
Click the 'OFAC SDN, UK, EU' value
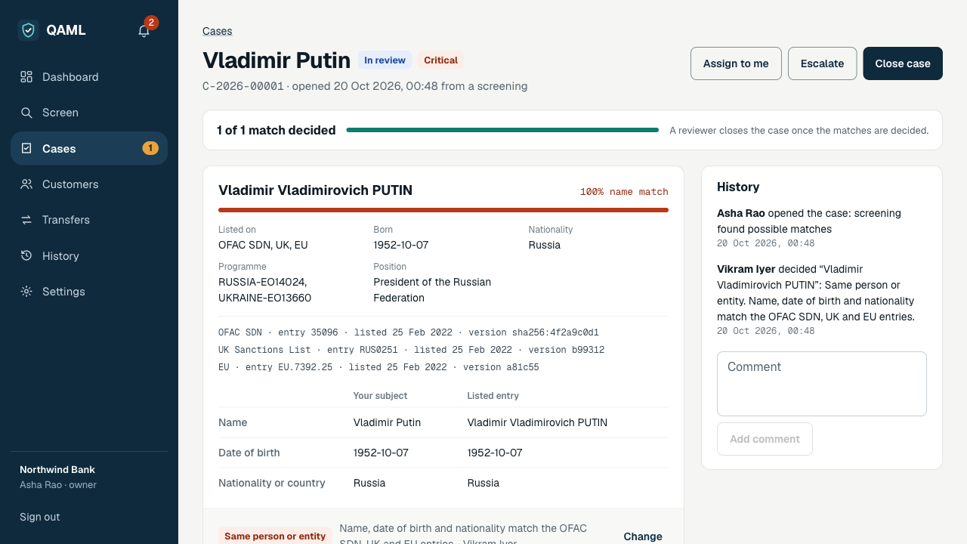(263, 245)
